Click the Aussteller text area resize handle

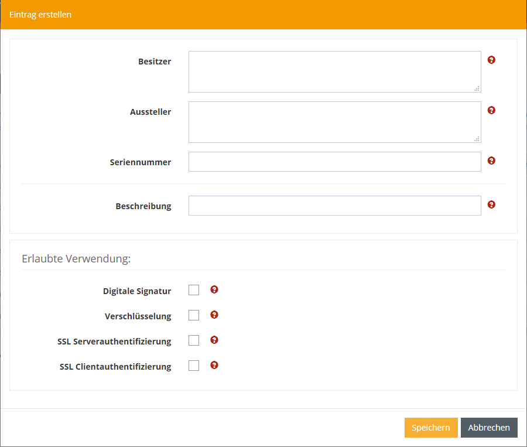(477, 139)
